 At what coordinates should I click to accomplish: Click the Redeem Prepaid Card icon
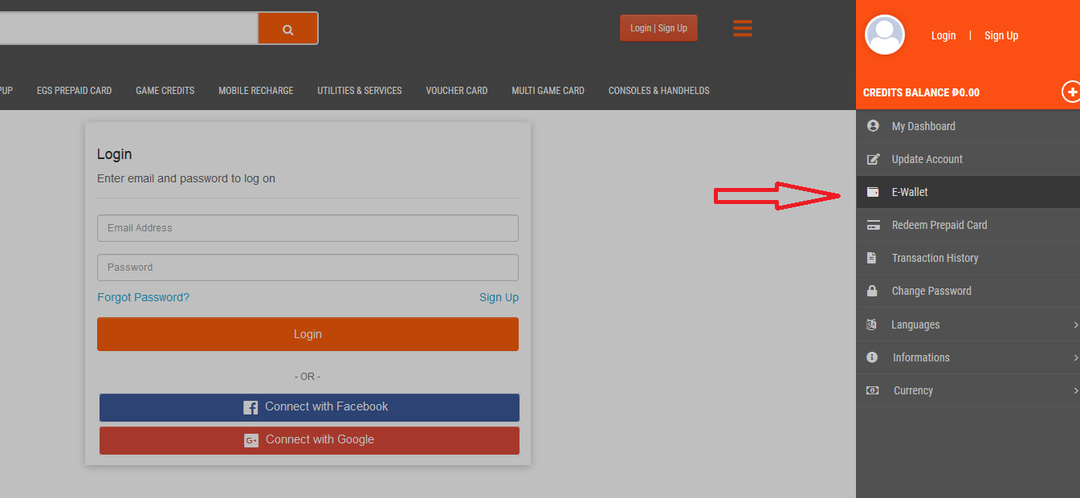(x=874, y=225)
